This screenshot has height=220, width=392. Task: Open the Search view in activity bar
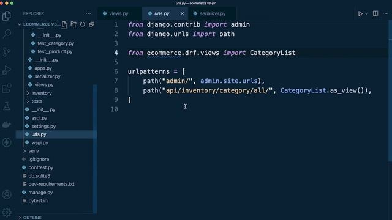pyautogui.click(x=7, y=34)
